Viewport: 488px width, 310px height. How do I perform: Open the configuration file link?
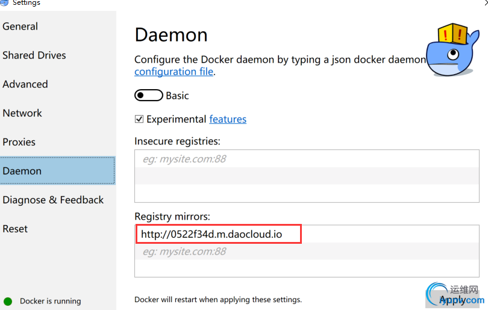pyautogui.click(x=174, y=72)
